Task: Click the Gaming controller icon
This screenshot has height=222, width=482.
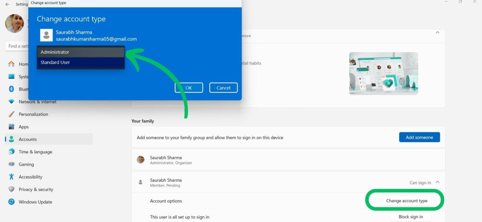Action: (x=11, y=164)
